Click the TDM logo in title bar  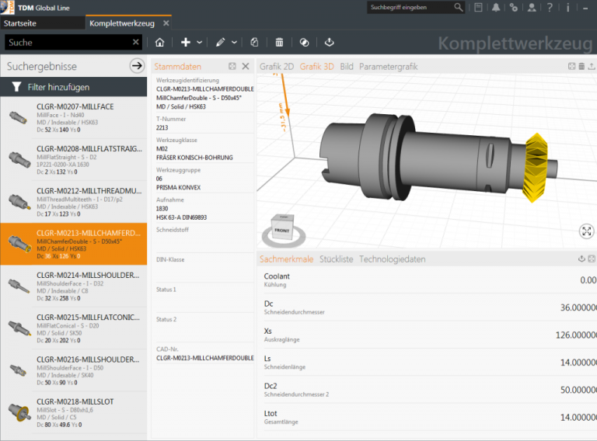coord(8,7)
